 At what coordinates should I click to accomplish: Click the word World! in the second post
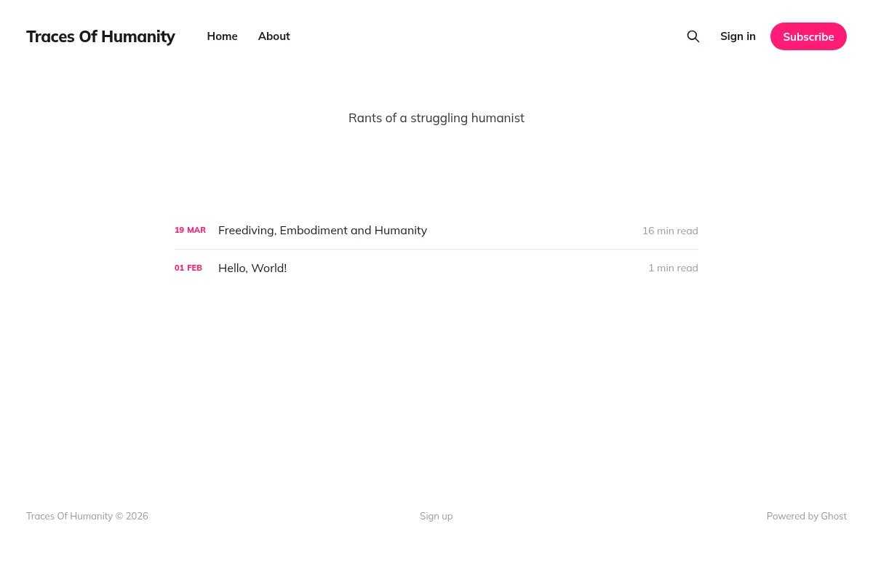point(269,268)
